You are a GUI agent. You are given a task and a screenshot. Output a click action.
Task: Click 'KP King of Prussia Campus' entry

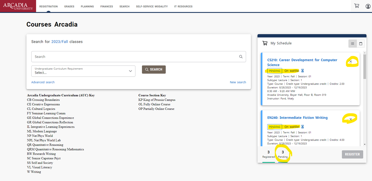click(x=157, y=100)
